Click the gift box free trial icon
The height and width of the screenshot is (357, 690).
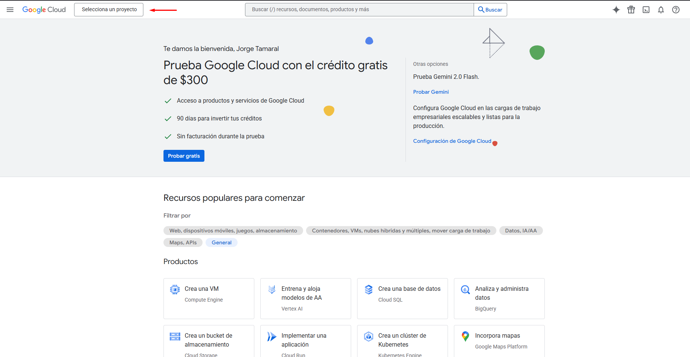(x=631, y=10)
